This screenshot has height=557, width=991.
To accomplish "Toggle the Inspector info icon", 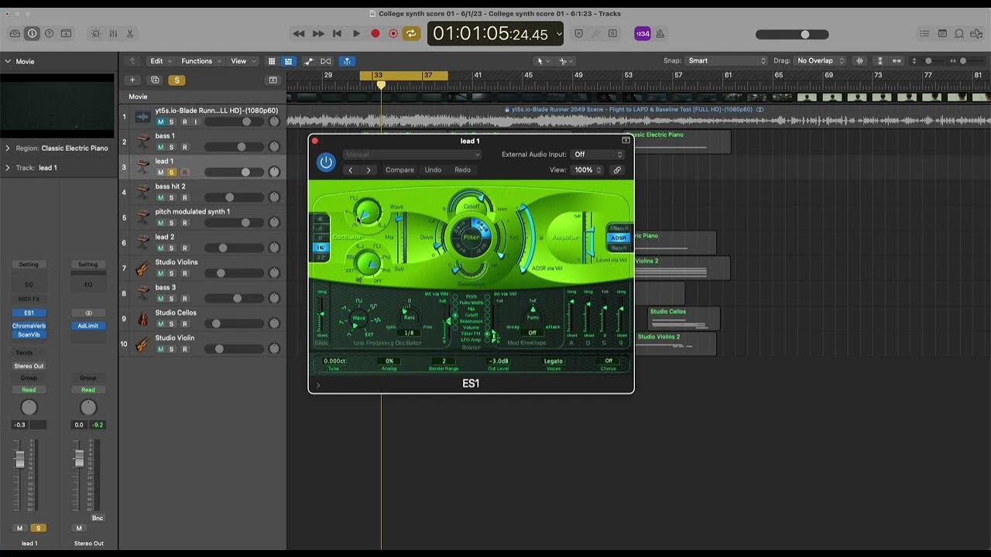I will coord(32,33).
